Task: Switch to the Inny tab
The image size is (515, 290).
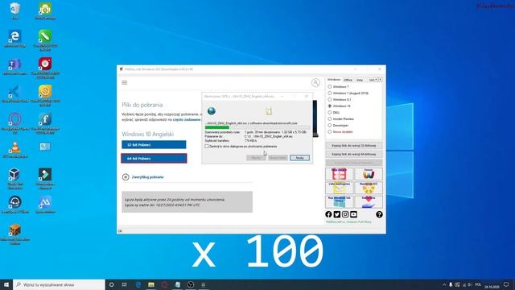Action: pos(360,80)
